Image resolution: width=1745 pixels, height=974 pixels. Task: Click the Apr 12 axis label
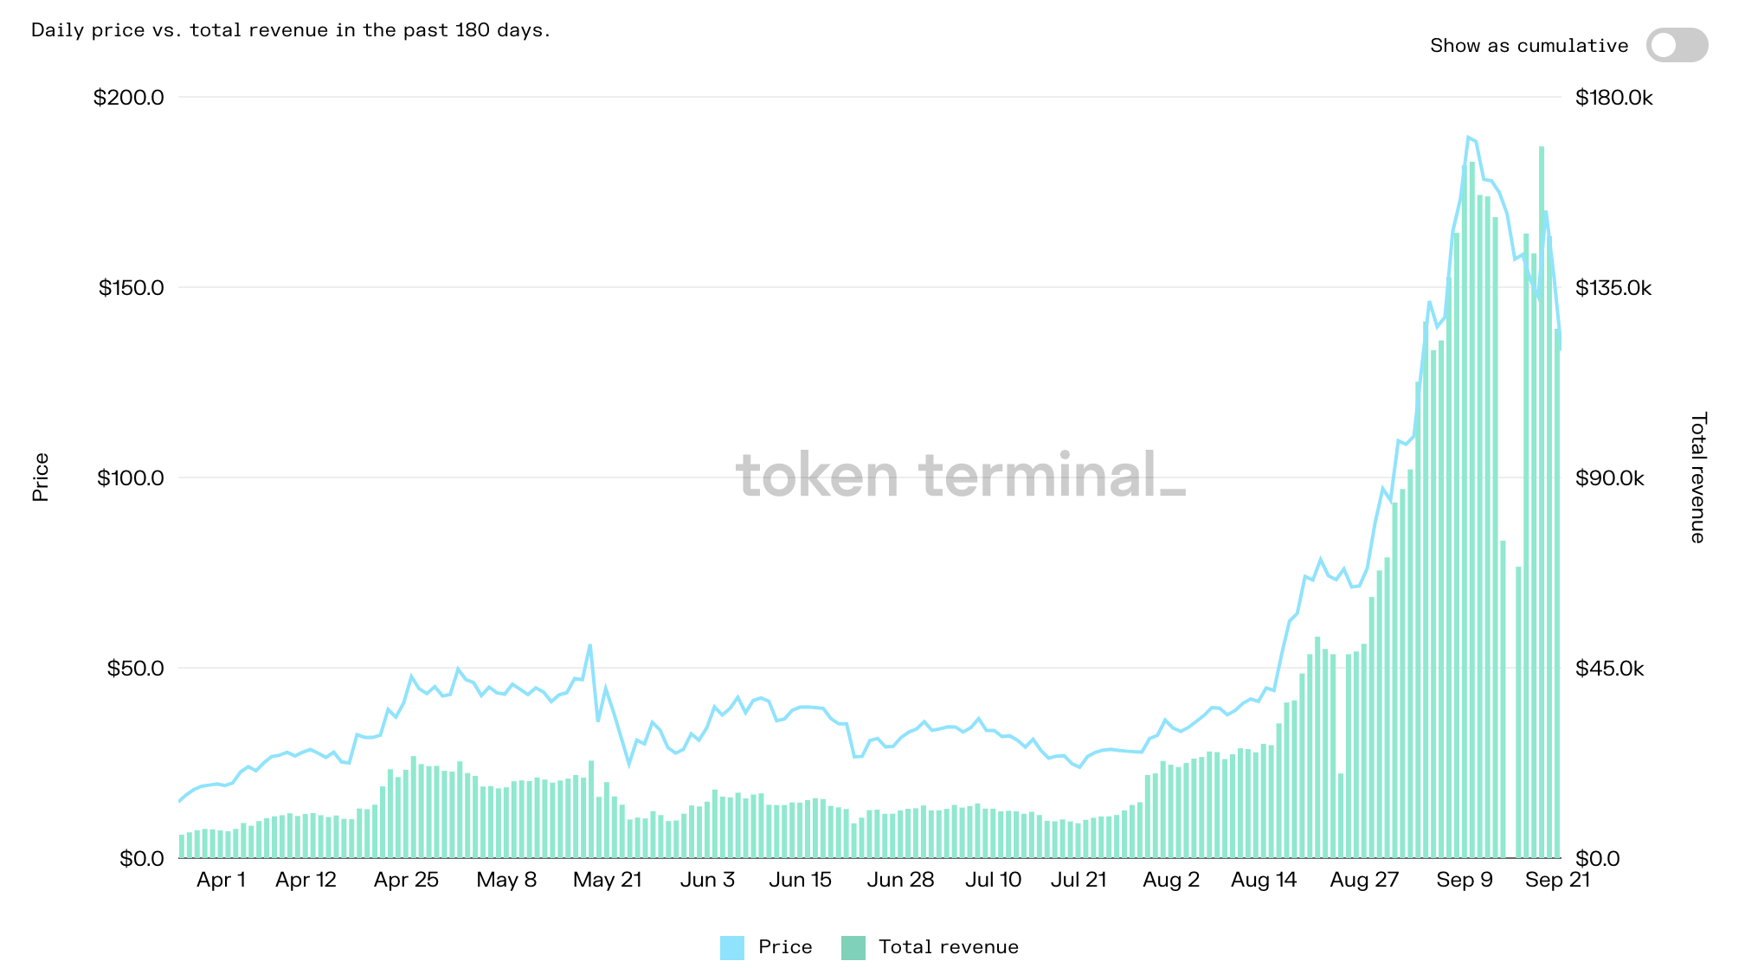(306, 880)
